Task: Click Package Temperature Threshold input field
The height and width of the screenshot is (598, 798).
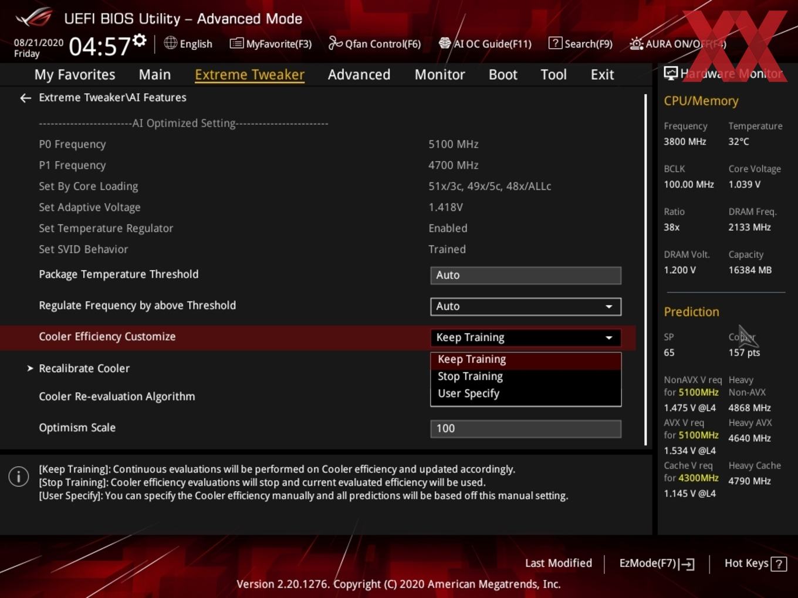Action: point(526,275)
